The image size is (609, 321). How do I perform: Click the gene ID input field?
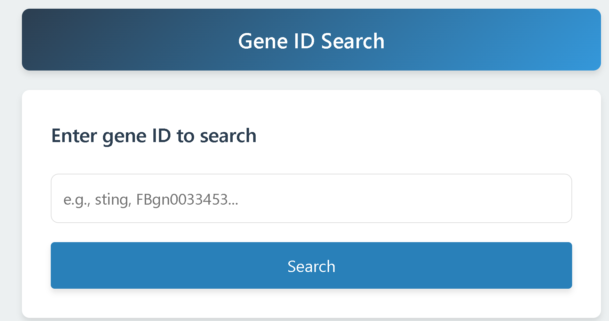[311, 198]
